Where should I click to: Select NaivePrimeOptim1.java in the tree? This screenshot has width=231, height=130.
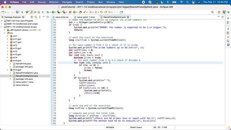point(27,73)
